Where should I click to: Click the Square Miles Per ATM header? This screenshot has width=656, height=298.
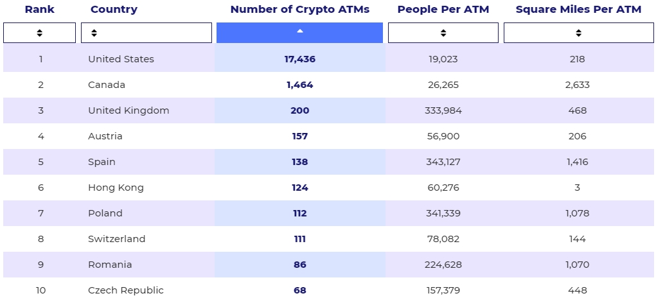point(578,10)
